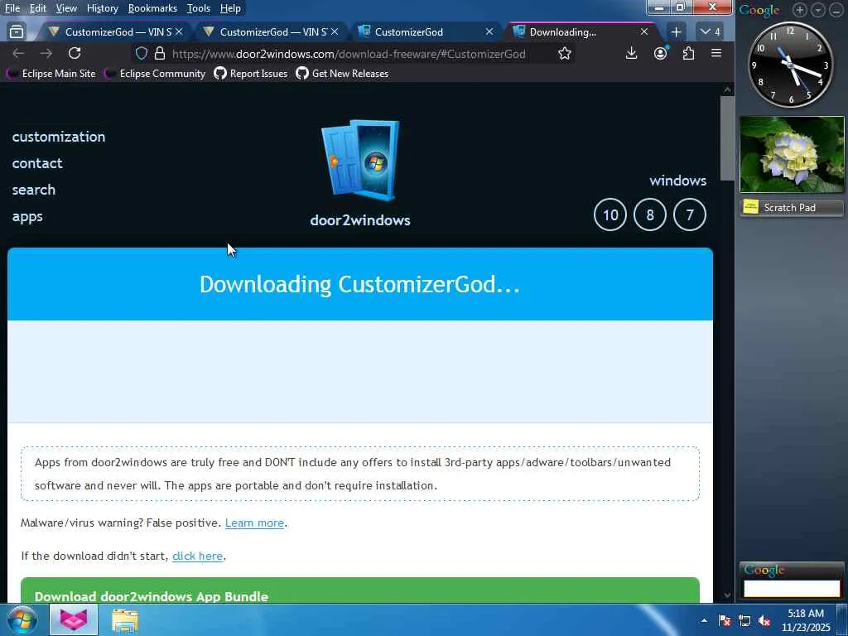Viewport: 848px width, 636px height.
Task: Open network status tray icon
Action: pyautogui.click(x=744, y=620)
